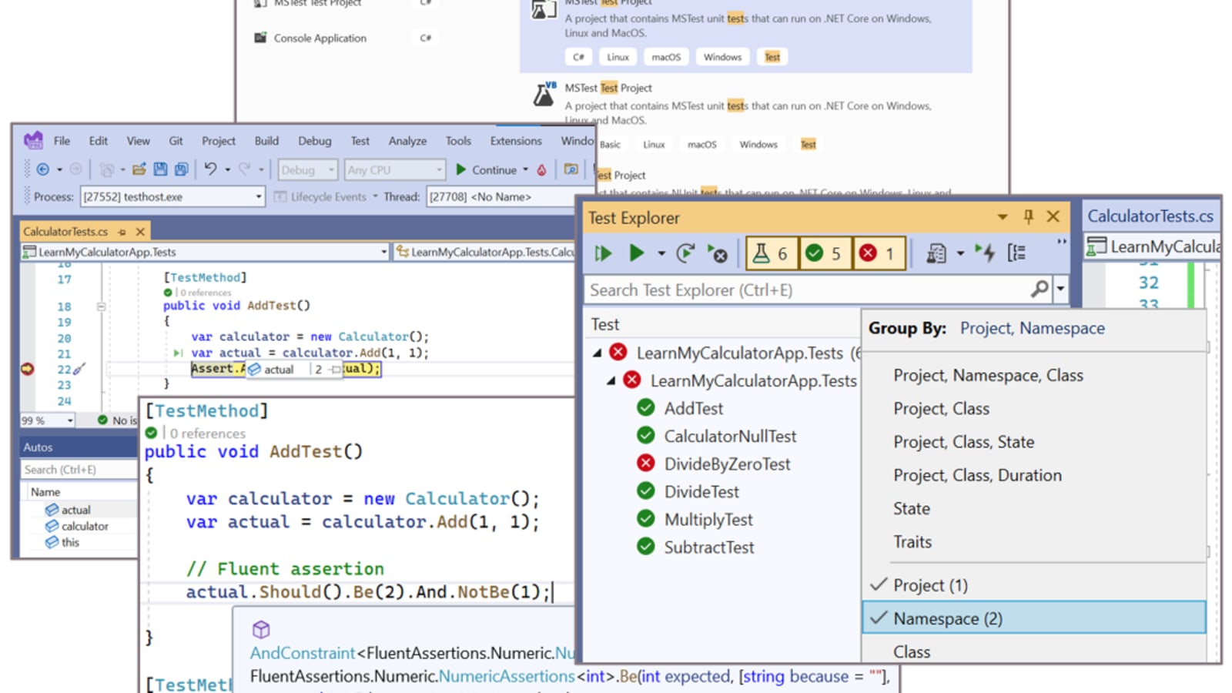Click the Open File folder icon

click(x=139, y=169)
